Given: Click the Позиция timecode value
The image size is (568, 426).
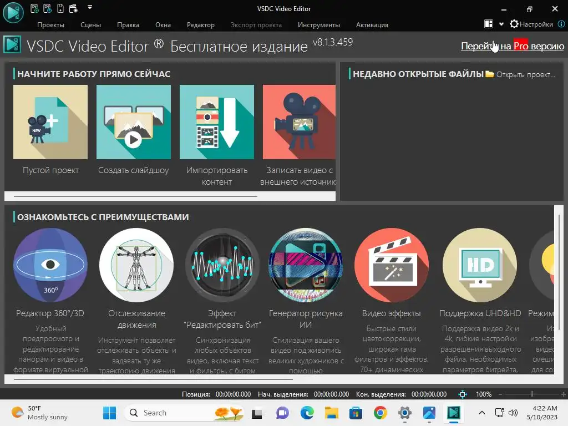Looking at the screenshot, I should 233,394.
